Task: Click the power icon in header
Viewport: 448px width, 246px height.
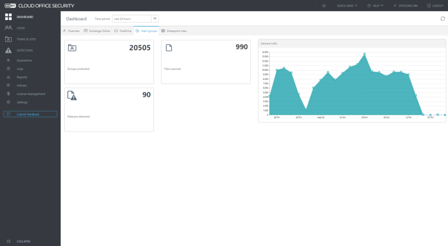Action: tap(324, 6)
